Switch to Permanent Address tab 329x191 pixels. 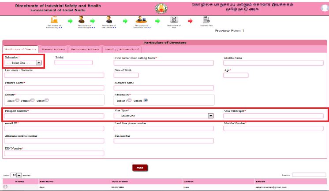[85, 49]
